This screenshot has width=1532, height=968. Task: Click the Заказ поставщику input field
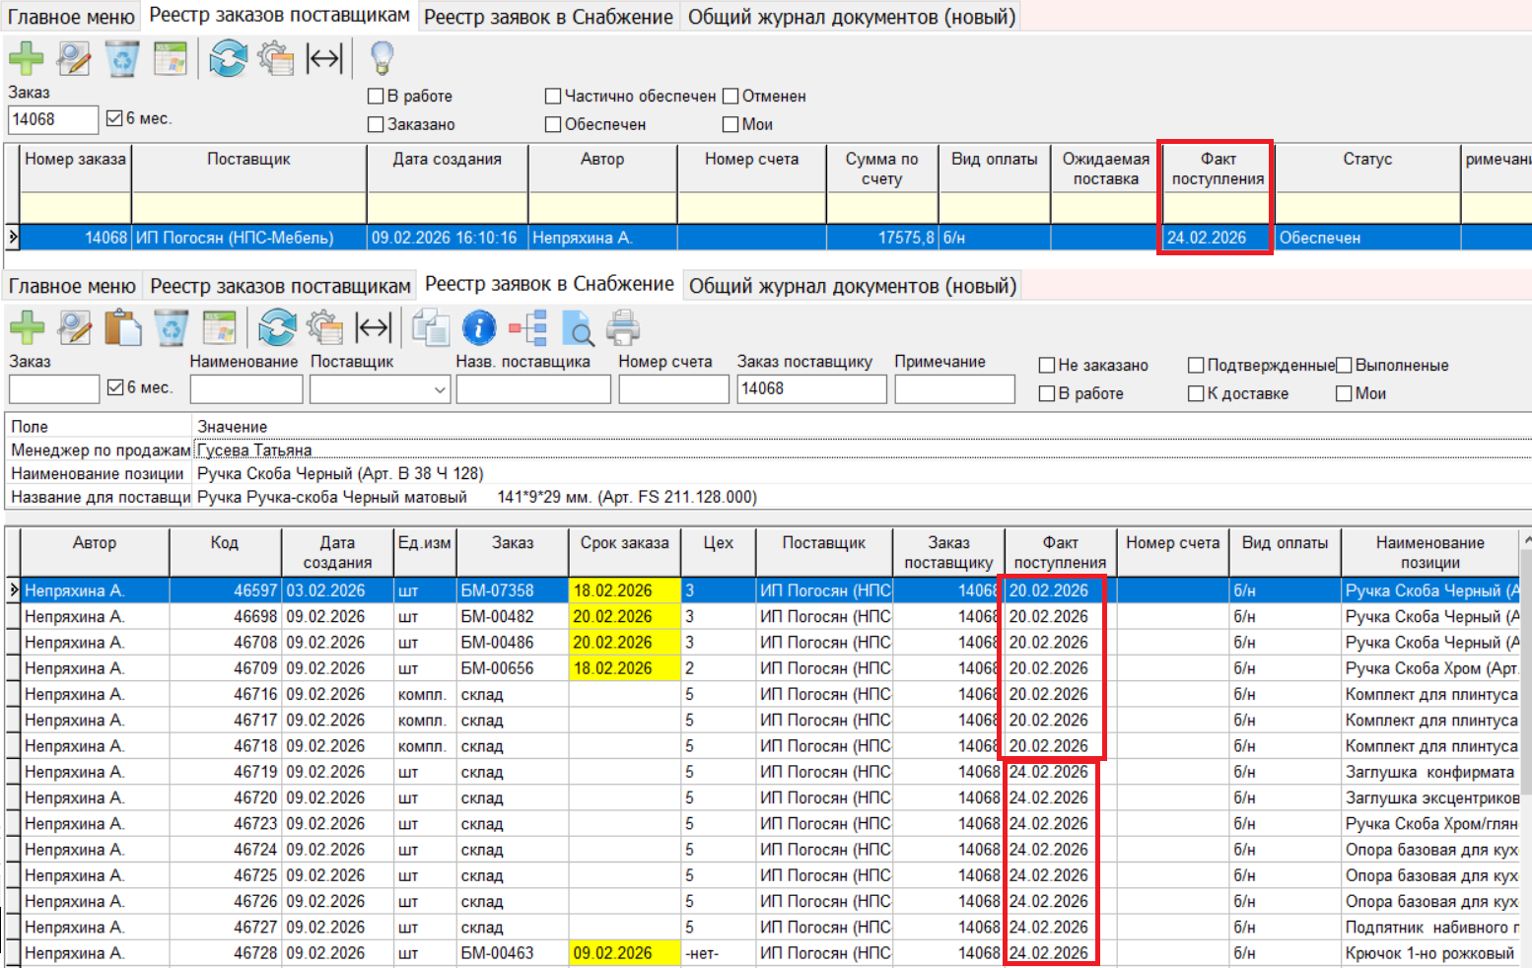pos(810,389)
